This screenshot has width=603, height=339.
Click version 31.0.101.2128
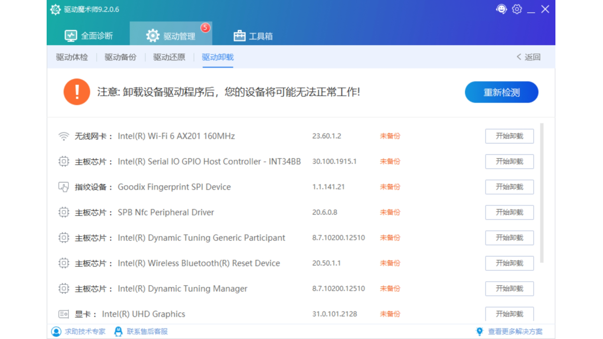[334, 314]
